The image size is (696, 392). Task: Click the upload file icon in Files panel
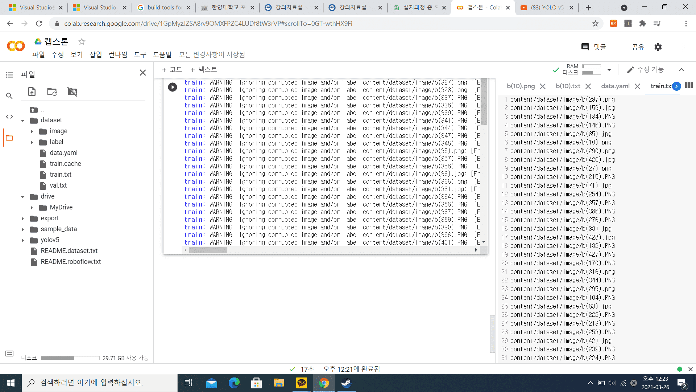tap(32, 91)
